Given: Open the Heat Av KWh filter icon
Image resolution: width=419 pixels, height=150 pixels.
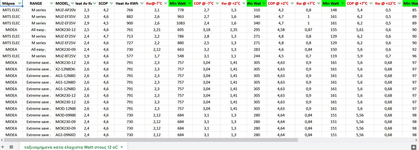Looking at the screenshot, I should 142,4.
